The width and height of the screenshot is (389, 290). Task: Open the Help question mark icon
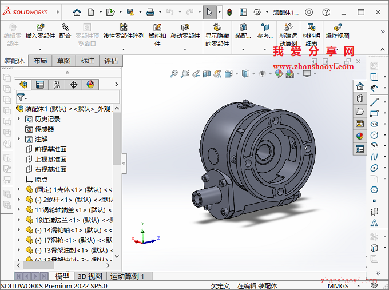pos(326,12)
